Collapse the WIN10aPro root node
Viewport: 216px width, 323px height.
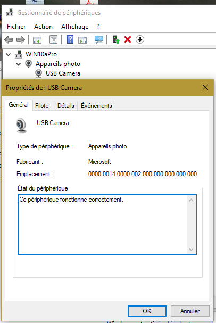(x=8, y=55)
